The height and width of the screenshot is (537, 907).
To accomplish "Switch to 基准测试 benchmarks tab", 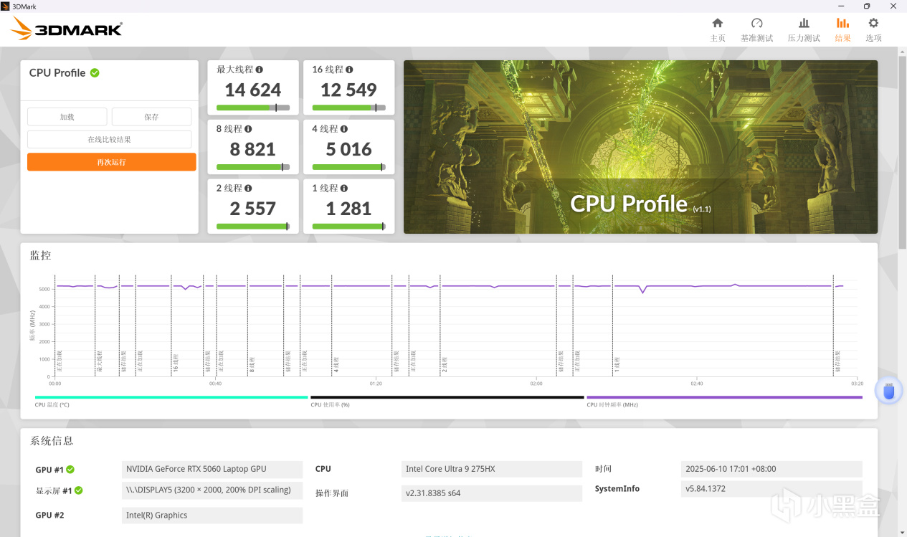I will (756, 30).
